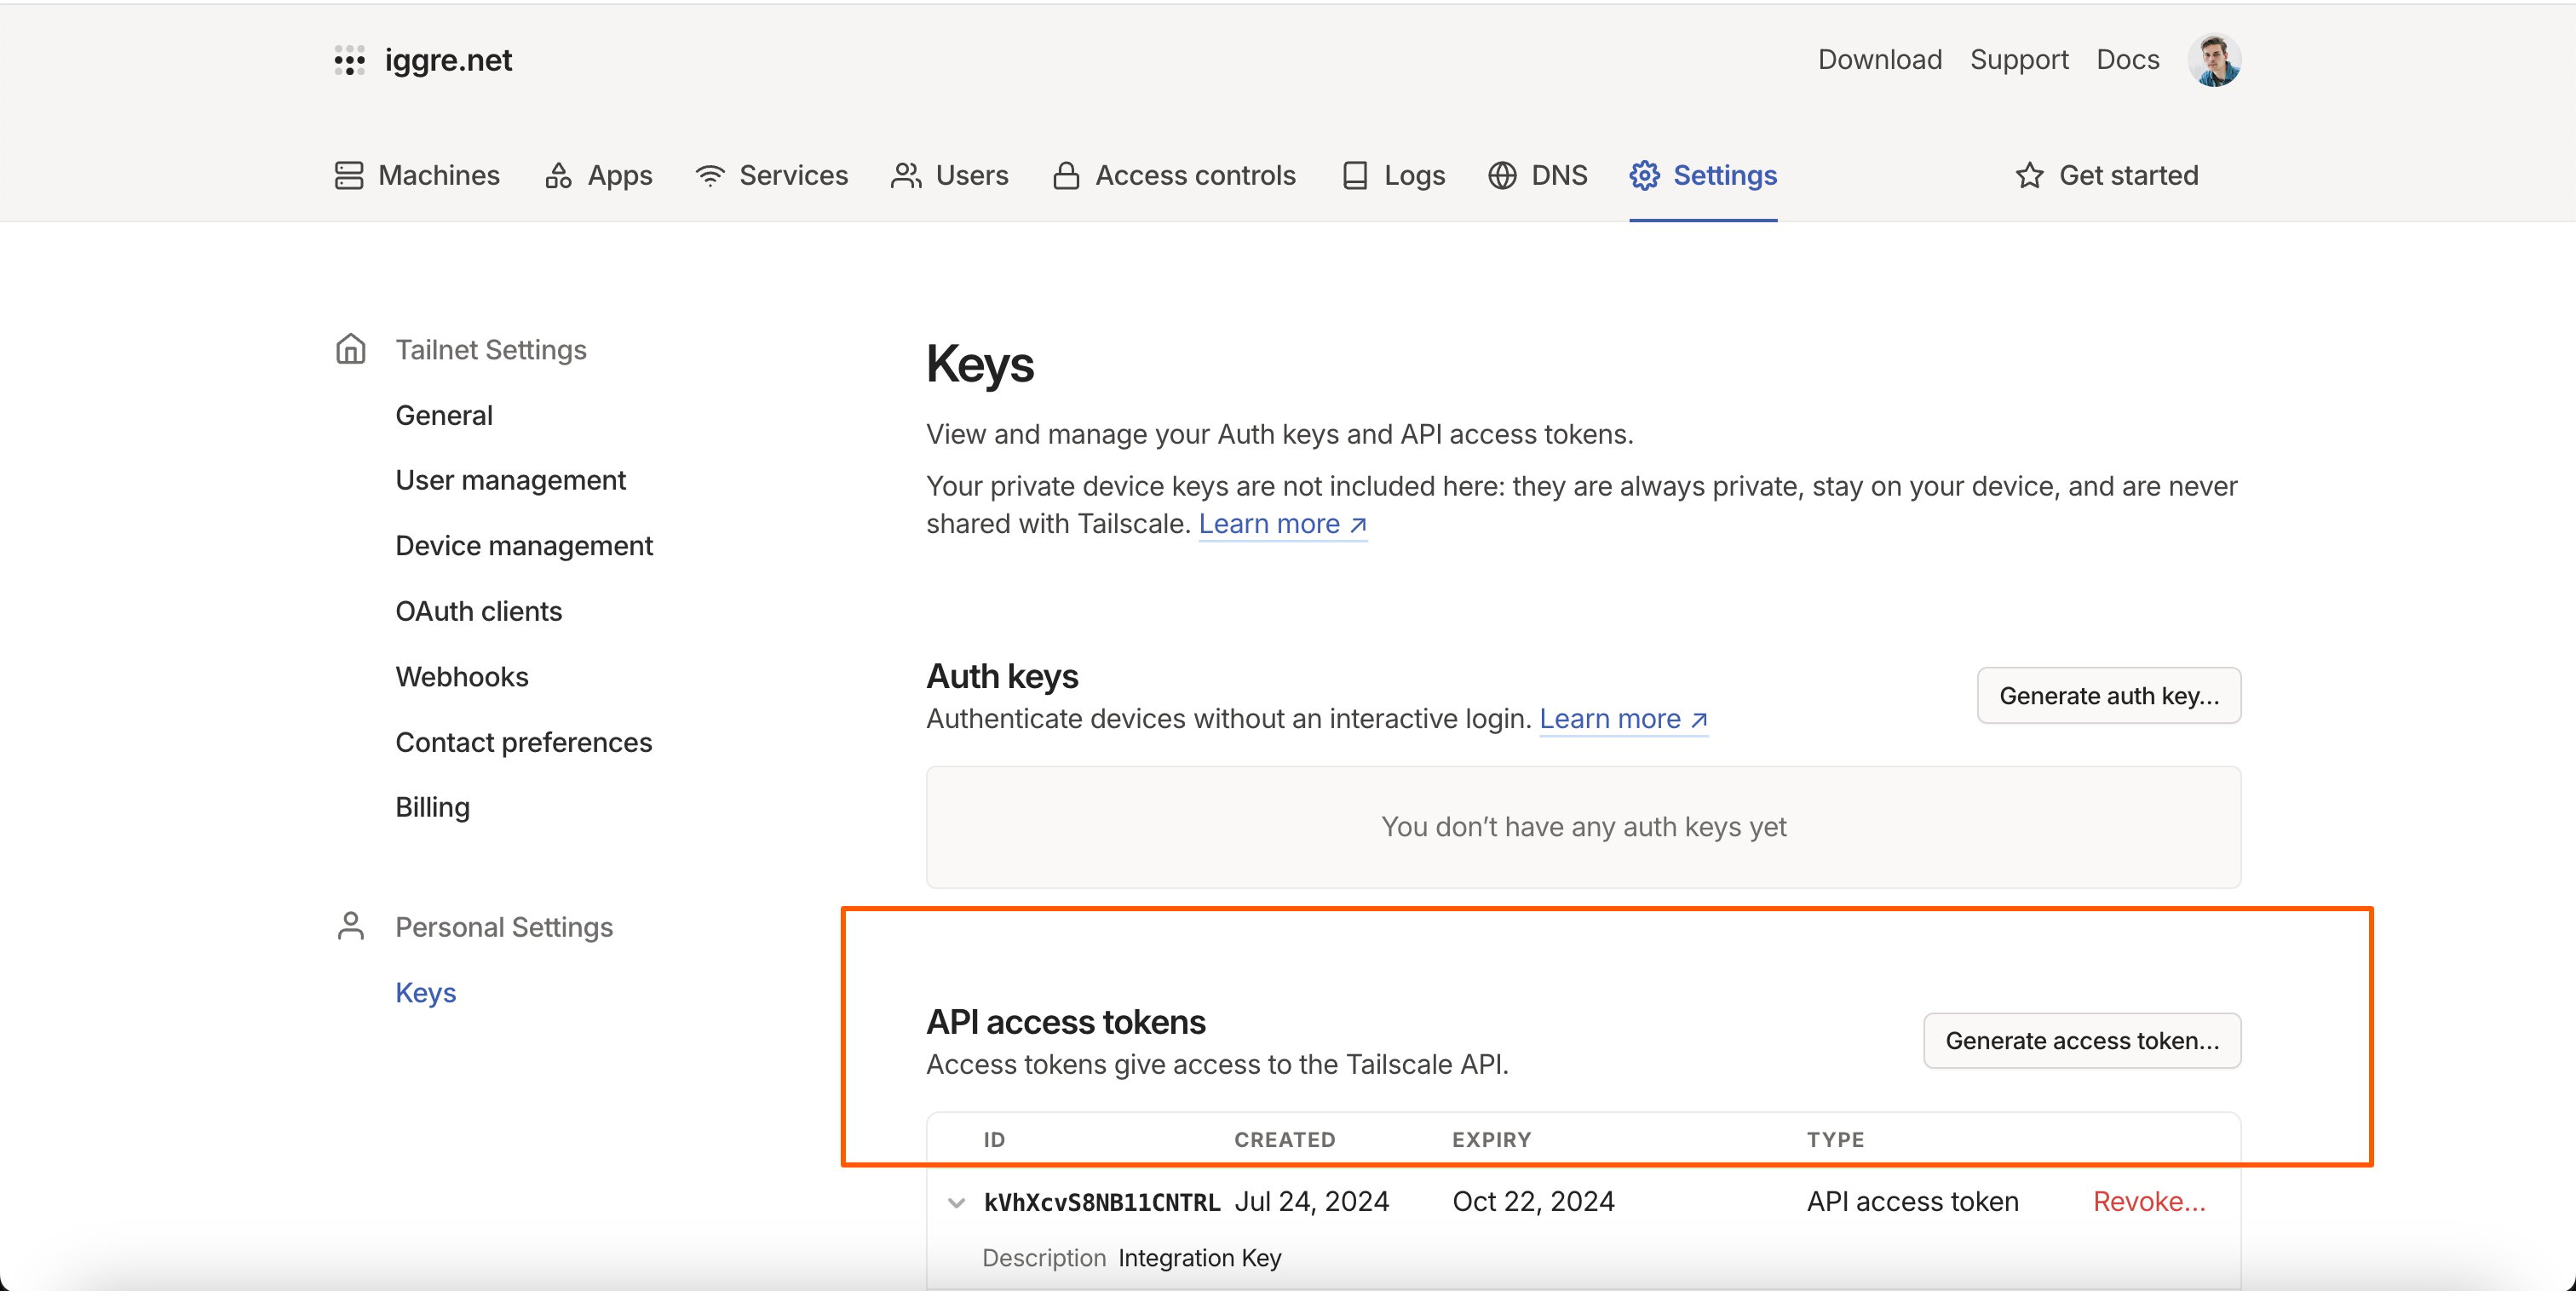Open the user avatar profile menu
The height and width of the screenshot is (1291, 2576).
coord(2214,60)
